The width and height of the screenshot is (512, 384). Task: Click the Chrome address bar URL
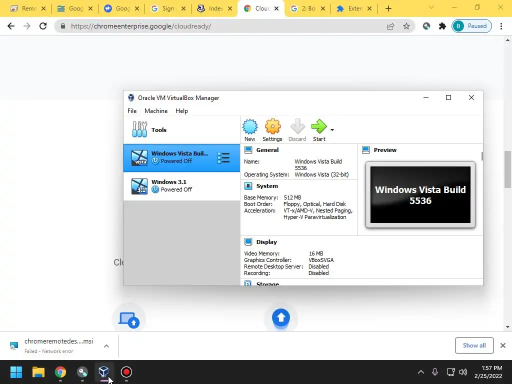[141, 26]
